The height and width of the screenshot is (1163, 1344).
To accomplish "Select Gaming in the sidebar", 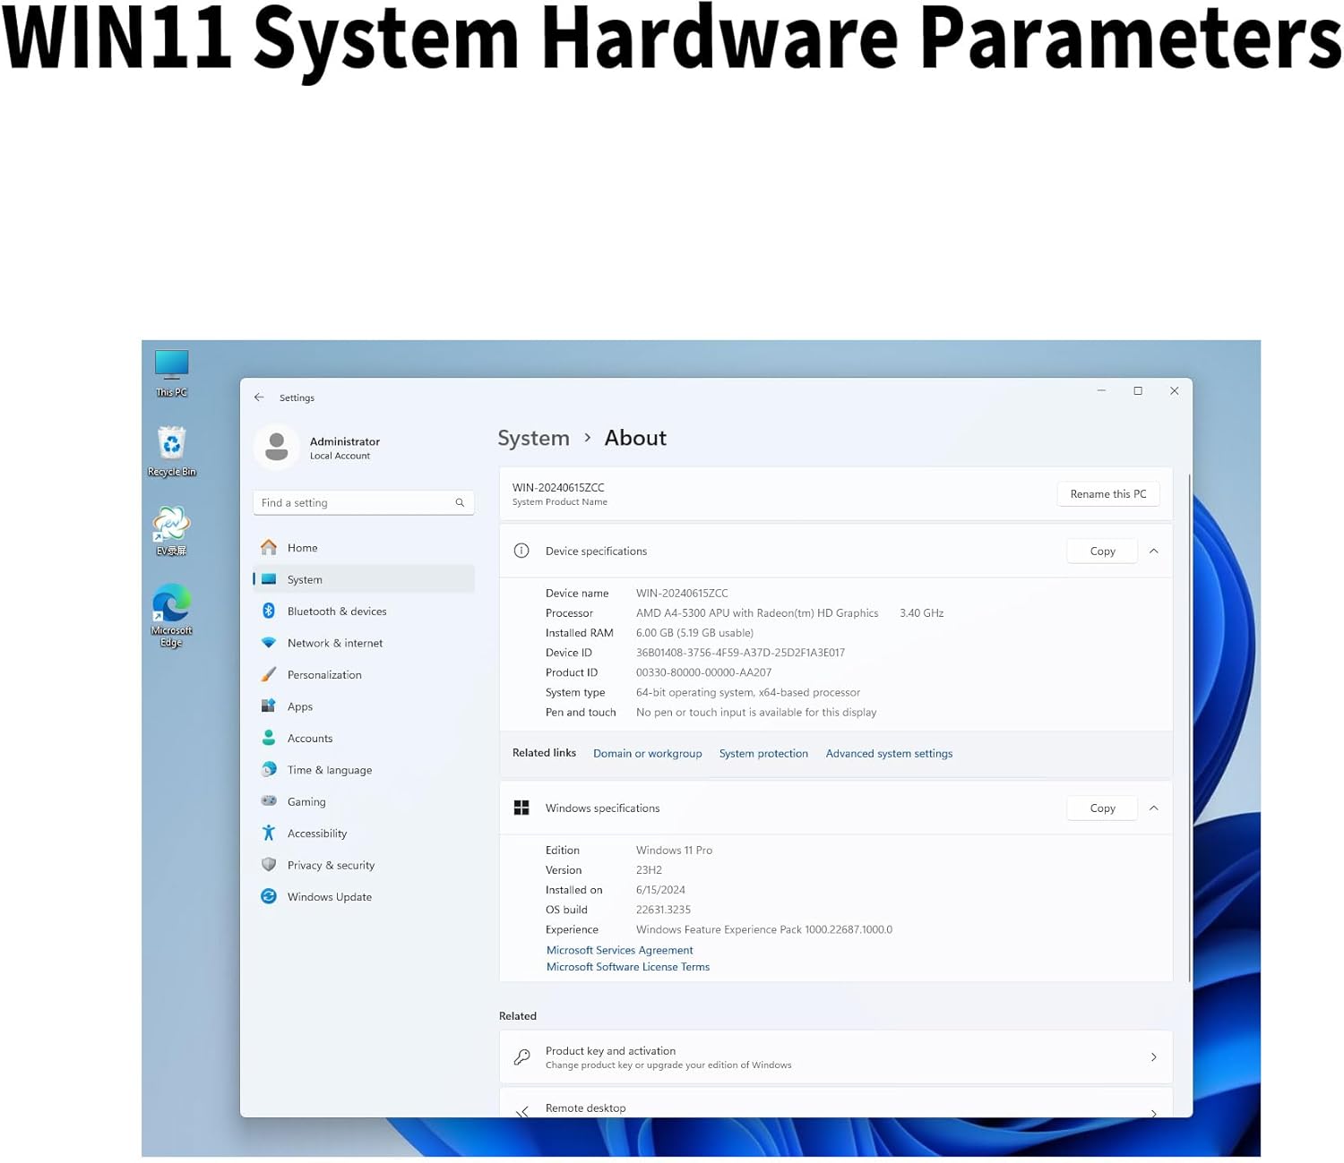I will [364, 802].
